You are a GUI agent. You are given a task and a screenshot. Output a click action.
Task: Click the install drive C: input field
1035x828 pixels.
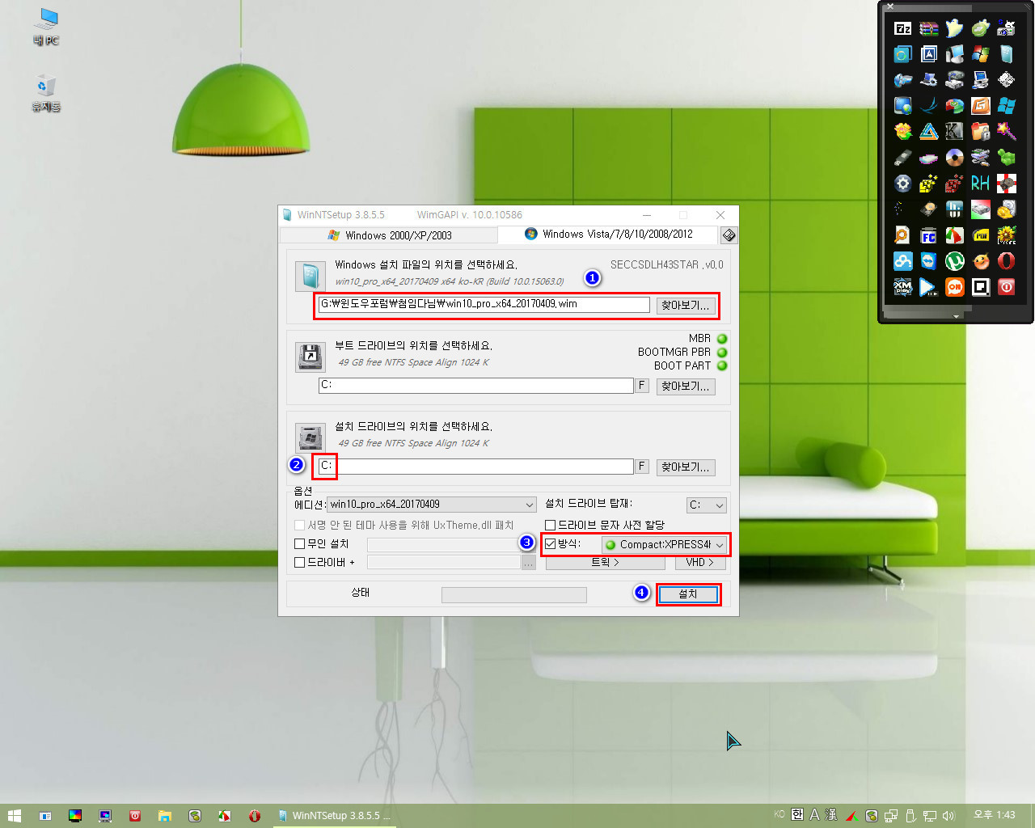pos(476,467)
